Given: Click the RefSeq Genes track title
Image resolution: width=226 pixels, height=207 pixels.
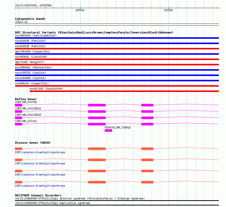Looking at the screenshot, I should click(x=26, y=99).
